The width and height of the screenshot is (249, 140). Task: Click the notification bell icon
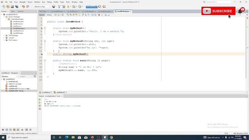tap(240, 11)
